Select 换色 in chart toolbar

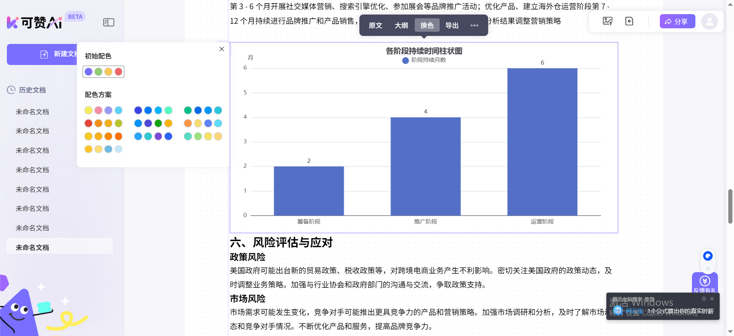427,25
